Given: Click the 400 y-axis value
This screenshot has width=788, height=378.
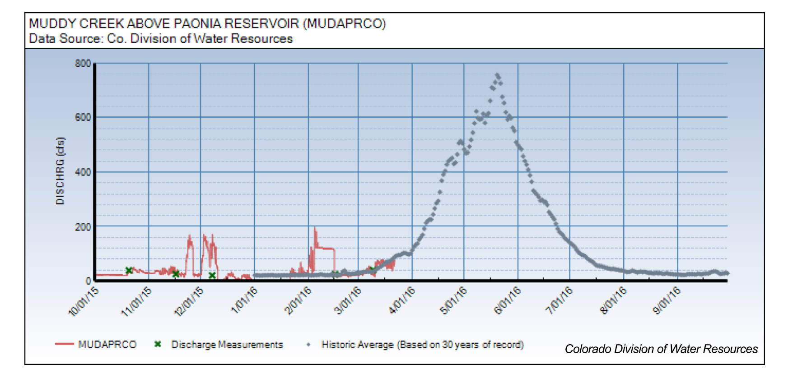Looking at the screenshot, I should click(83, 172).
